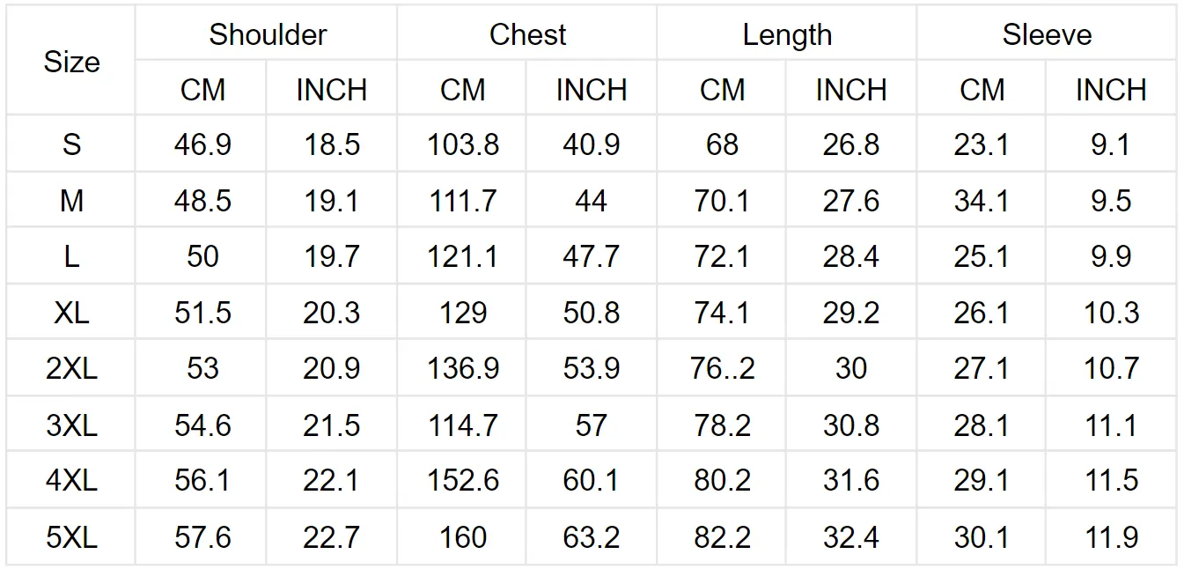Click the 29.2 length inch cell
This screenshot has width=1184, height=569.
click(x=851, y=313)
